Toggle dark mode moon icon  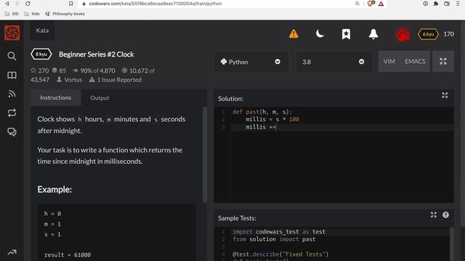click(x=320, y=34)
